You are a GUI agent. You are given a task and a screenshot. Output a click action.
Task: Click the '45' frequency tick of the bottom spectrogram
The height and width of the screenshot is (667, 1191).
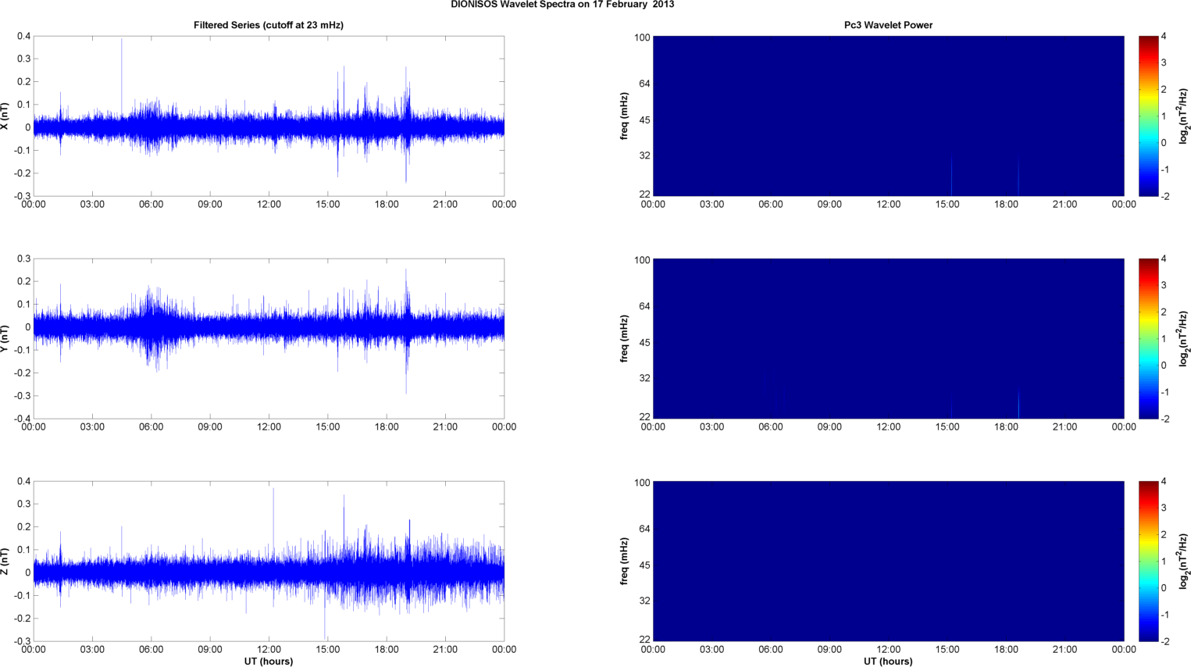tap(644, 565)
